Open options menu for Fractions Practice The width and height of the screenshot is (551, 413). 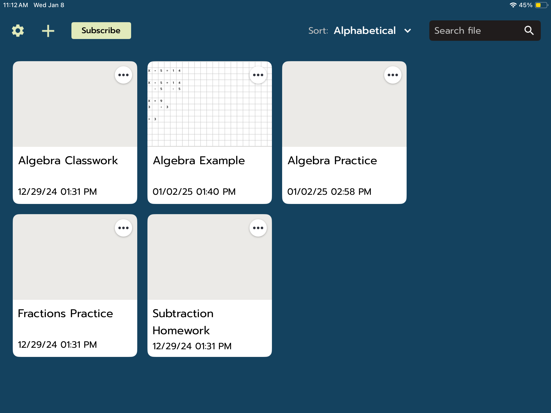point(123,228)
